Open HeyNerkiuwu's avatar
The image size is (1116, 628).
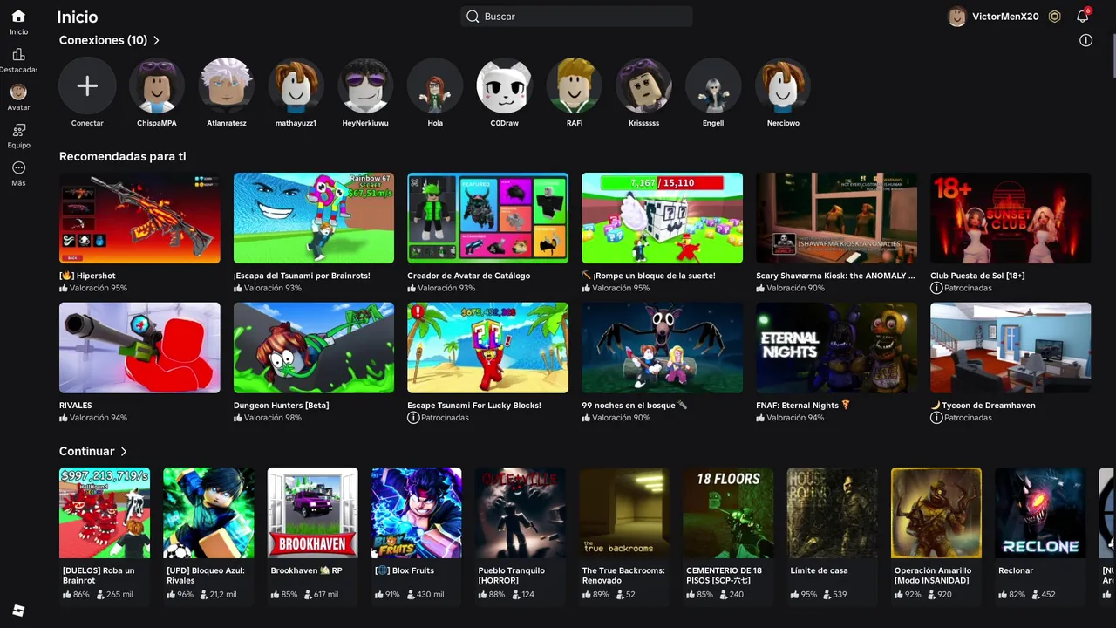(365, 85)
